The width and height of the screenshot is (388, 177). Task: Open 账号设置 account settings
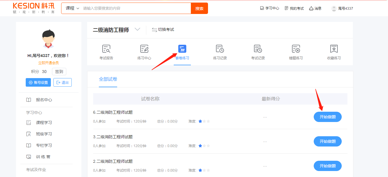pos(38,82)
